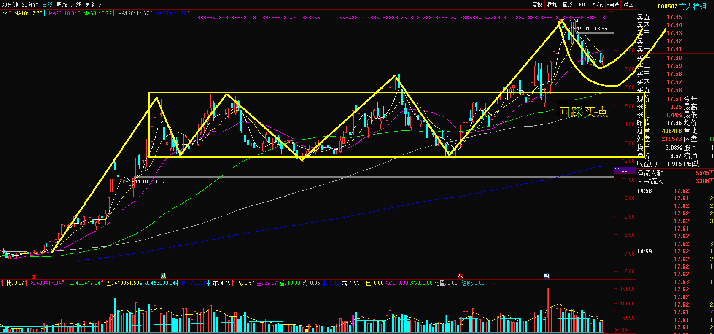Click the green 跌 marker on timeline
This screenshot has height=334, width=714.
pyautogui.click(x=164, y=276)
